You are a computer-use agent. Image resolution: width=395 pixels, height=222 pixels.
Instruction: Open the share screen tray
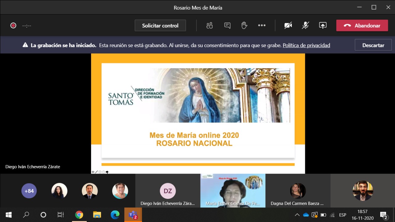323,26
